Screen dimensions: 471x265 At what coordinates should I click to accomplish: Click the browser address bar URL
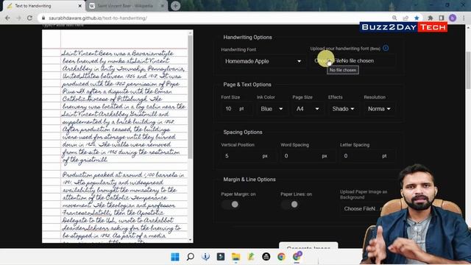coord(98,18)
